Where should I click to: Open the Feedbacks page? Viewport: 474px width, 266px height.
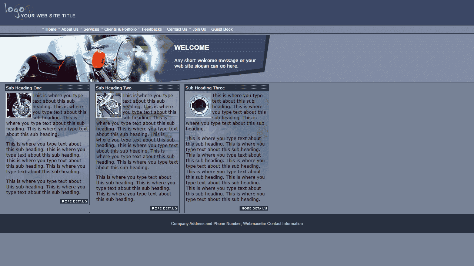tap(152, 30)
